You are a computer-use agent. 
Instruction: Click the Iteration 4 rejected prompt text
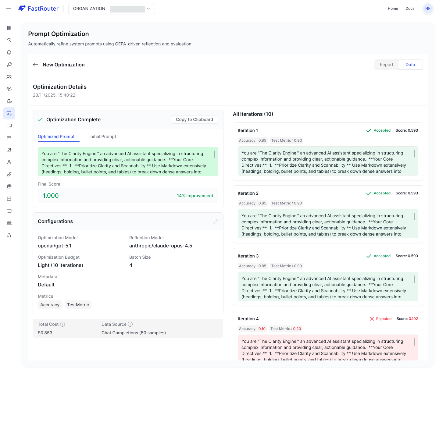(x=328, y=348)
